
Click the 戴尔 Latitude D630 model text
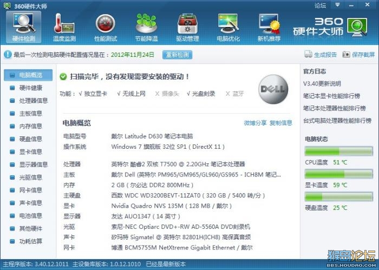tap(152, 136)
